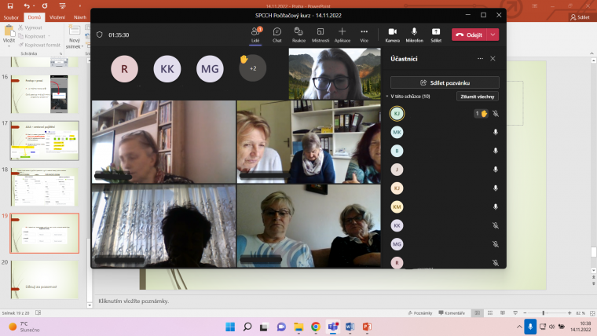Open Místnosti breakout rooms in Teams
Screen dimensions: 597x336
[x=320, y=35]
